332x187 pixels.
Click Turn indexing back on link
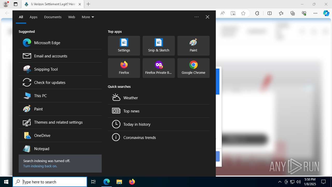coord(40,166)
